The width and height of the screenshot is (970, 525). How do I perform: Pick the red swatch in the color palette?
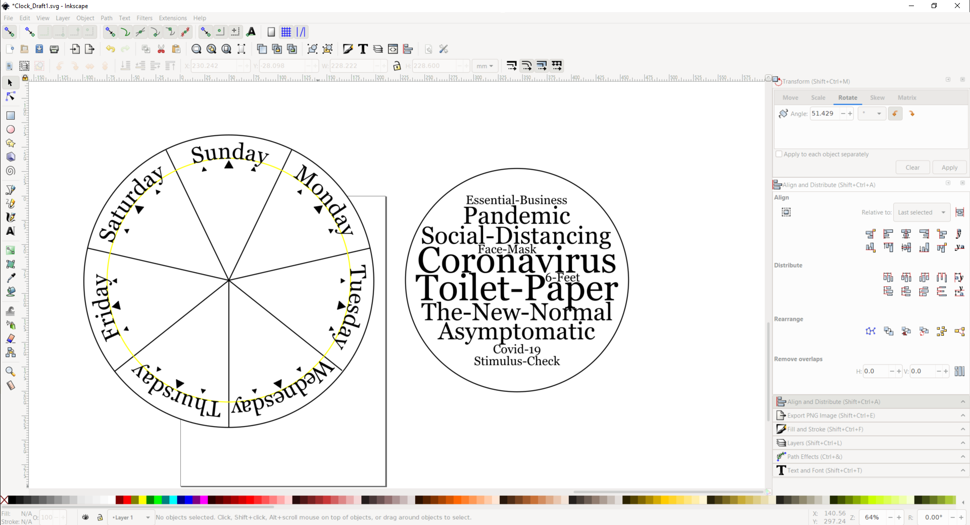pyautogui.click(x=127, y=500)
